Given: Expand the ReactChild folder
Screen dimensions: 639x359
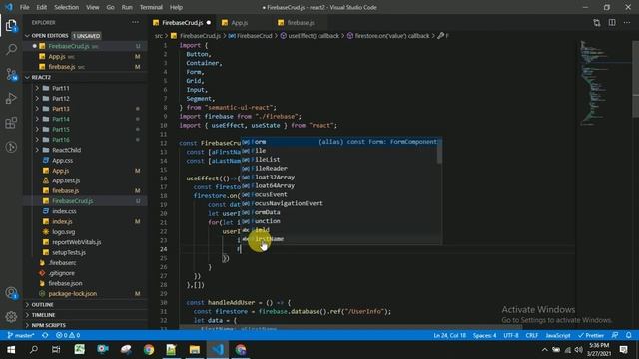Looking at the screenshot, I should pyautogui.click(x=66, y=150).
